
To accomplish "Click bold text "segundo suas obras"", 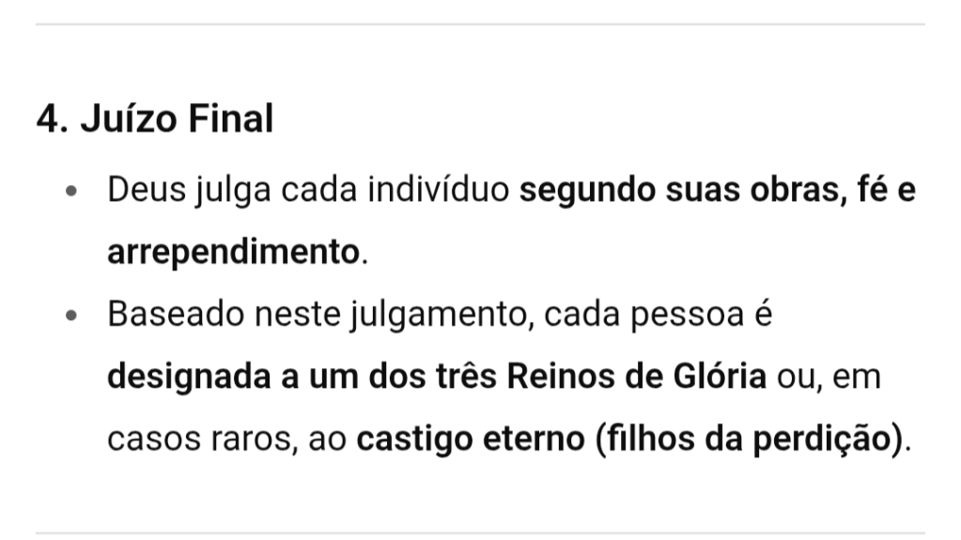I will [x=672, y=190].
